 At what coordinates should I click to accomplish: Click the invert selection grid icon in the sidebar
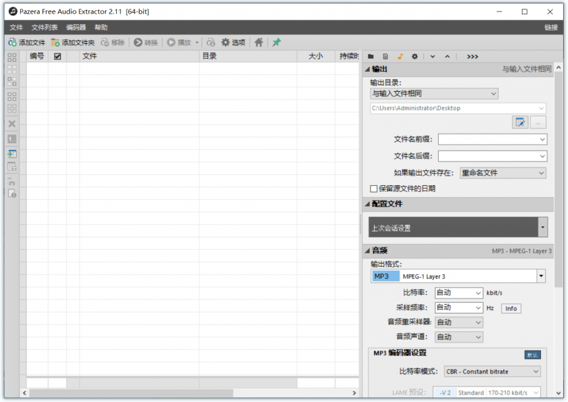pyautogui.click(x=12, y=81)
